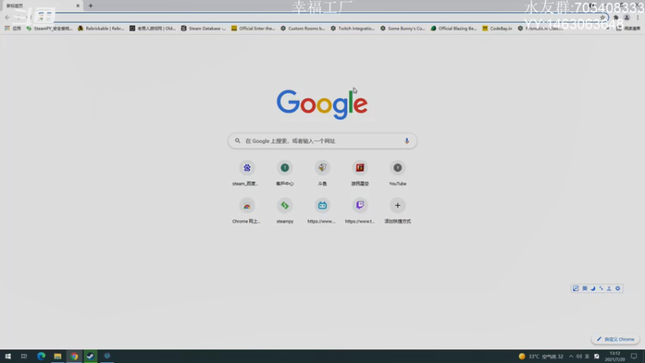Open the 老男人游戏网 bookmark
This screenshot has height=363, width=645.
pyautogui.click(x=152, y=28)
